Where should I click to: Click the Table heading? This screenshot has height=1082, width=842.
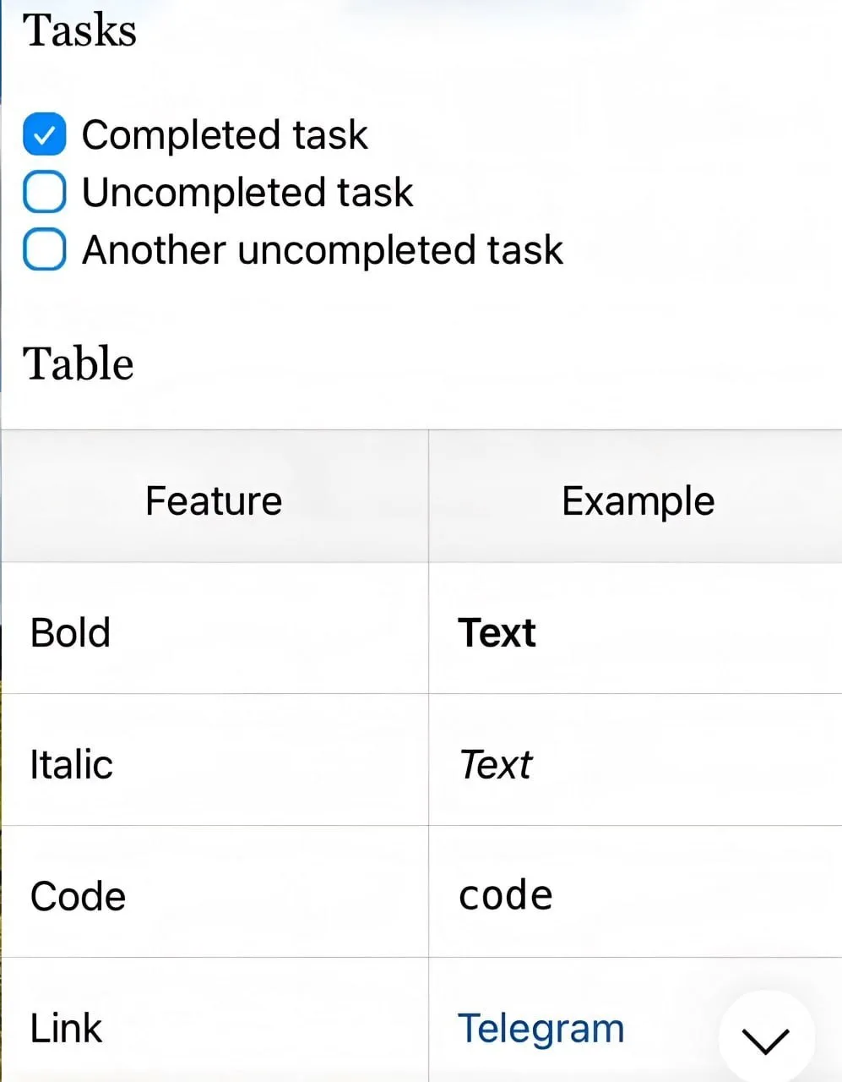coord(79,363)
